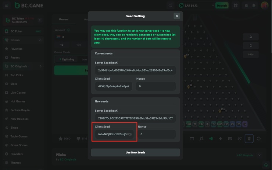Regenerate the new client seed
The image size is (272, 170).
pos(130,134)
